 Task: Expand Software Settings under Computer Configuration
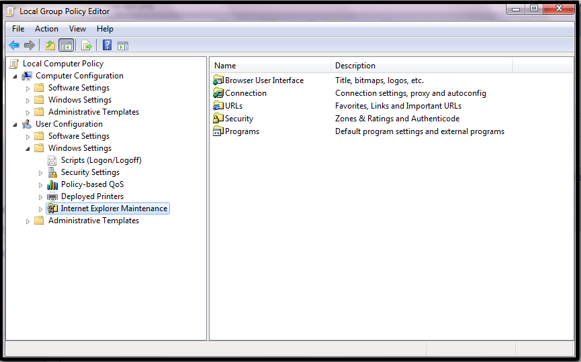pyautogui.click(x=28, y=88)
